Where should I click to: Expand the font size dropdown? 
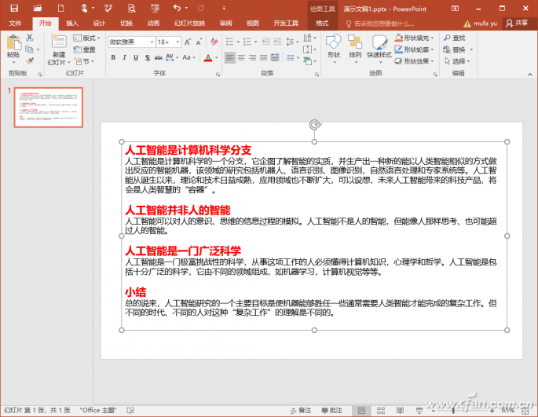pyautogui.click(x=178, y=42)
